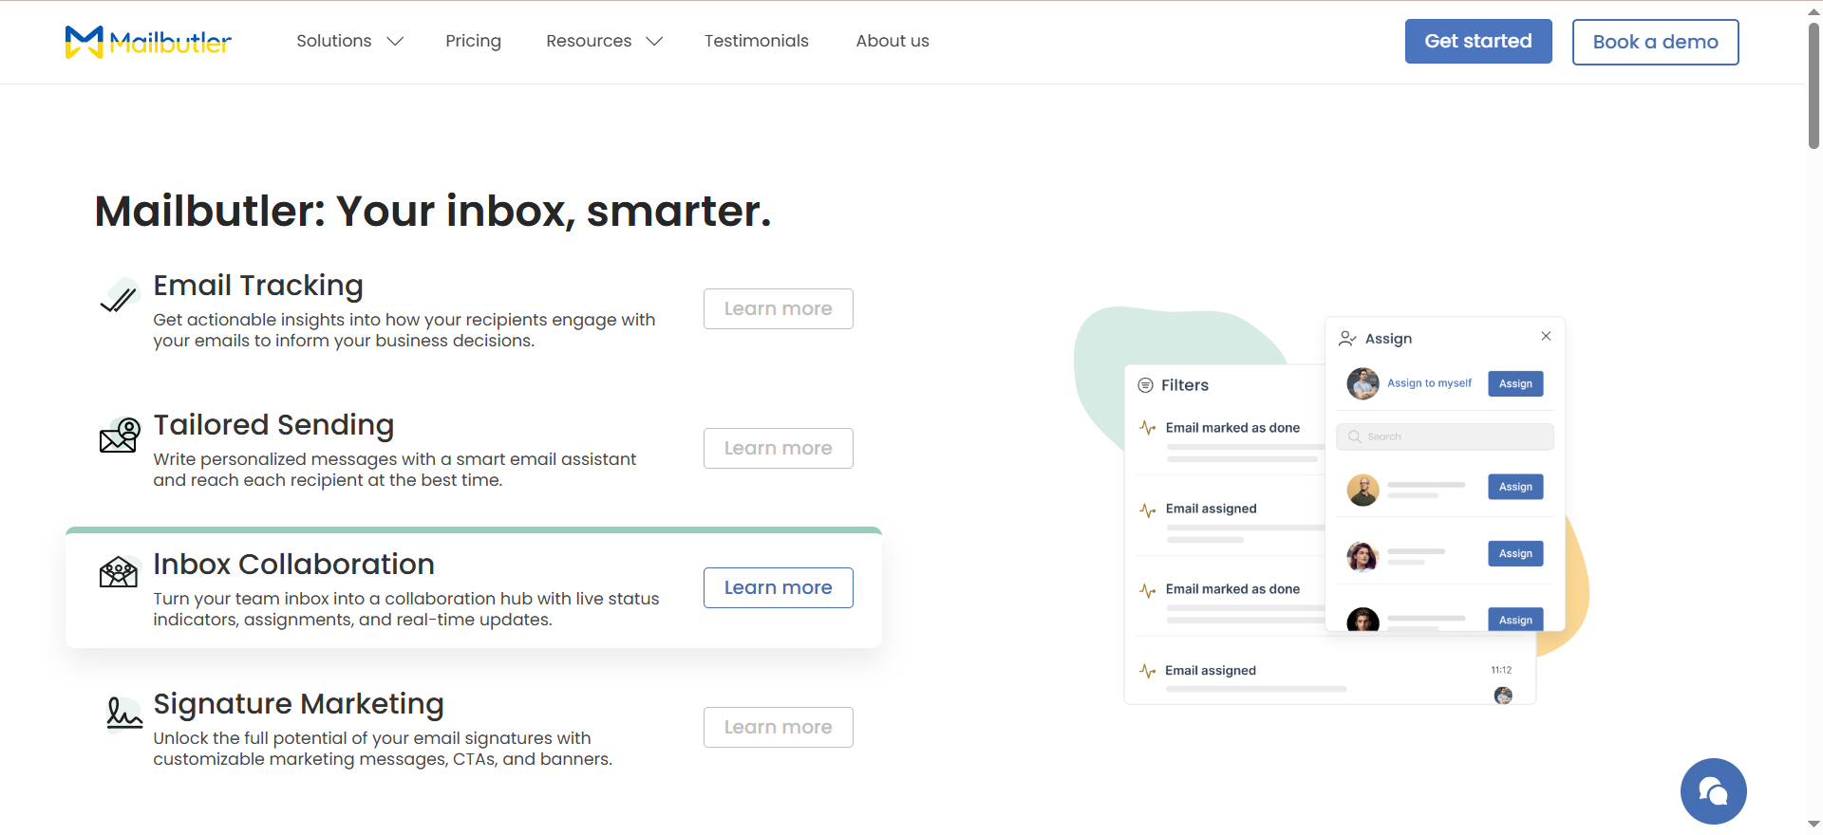Learn more about Inbox Collaboration
This screenshot has width=1823, height=835.
pos(778,587)
